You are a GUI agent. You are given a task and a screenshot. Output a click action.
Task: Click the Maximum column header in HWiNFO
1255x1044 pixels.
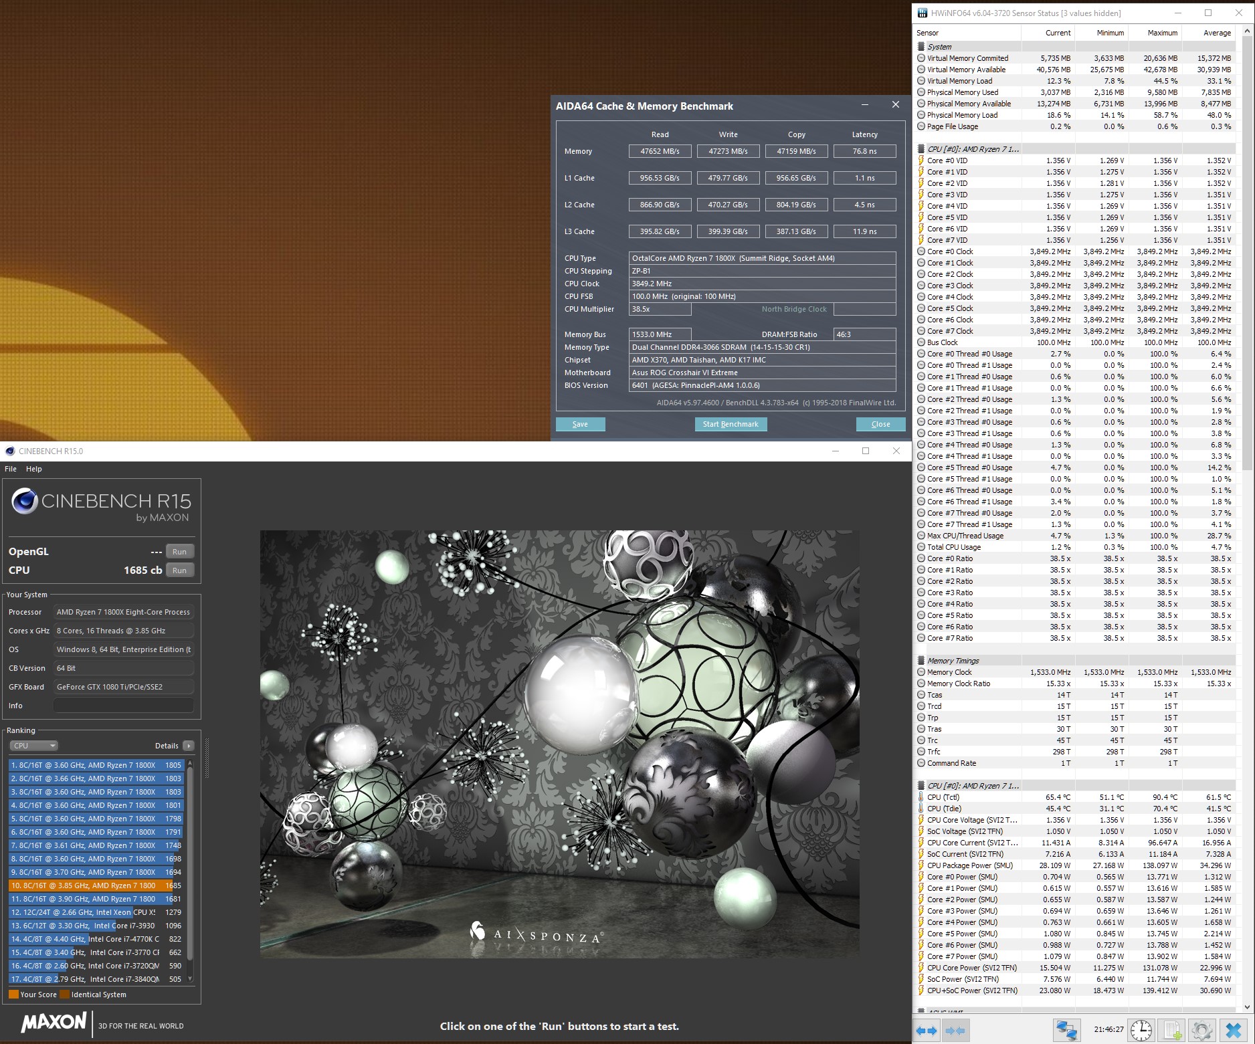(1155, 33)
